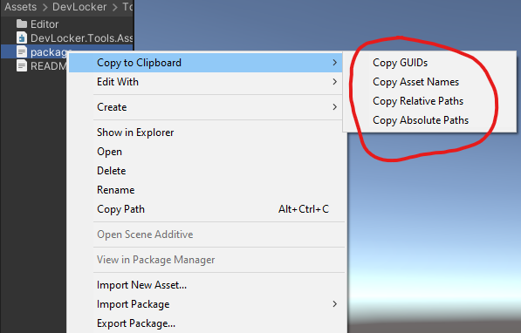Expand the Import Package submenu arrow
This screenshot has width=521, height=333.
pos(334,304)
